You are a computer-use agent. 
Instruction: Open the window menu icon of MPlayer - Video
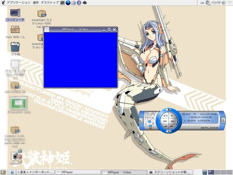(47, 29)
